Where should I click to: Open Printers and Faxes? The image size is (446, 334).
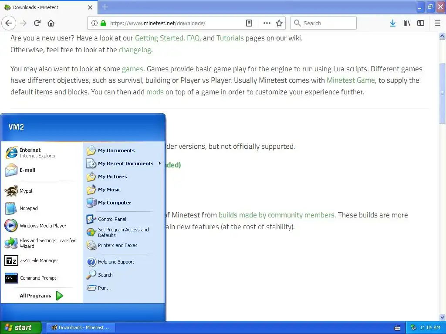[x=124, y=245]
